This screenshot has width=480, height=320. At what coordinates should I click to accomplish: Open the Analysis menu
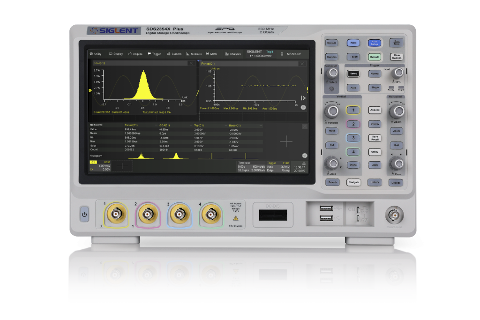tap(233, 54)
